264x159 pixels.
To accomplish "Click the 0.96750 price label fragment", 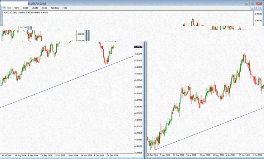I will point(81,34).
